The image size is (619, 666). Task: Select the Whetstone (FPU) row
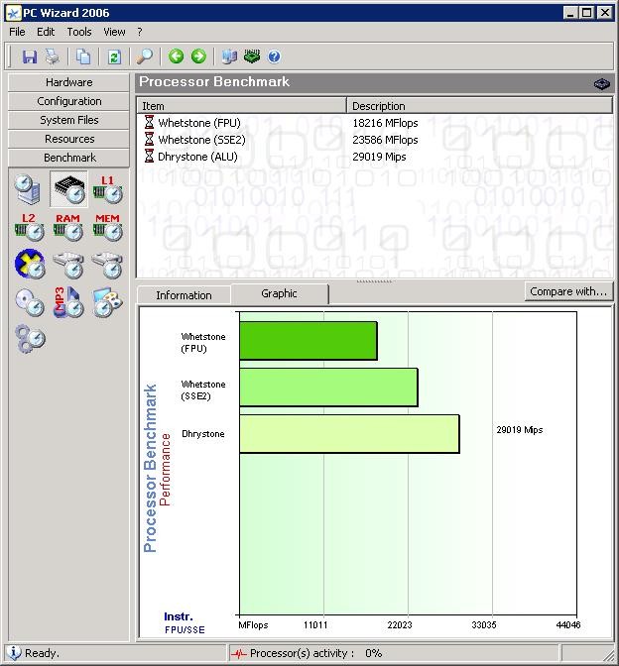(375, 123)
